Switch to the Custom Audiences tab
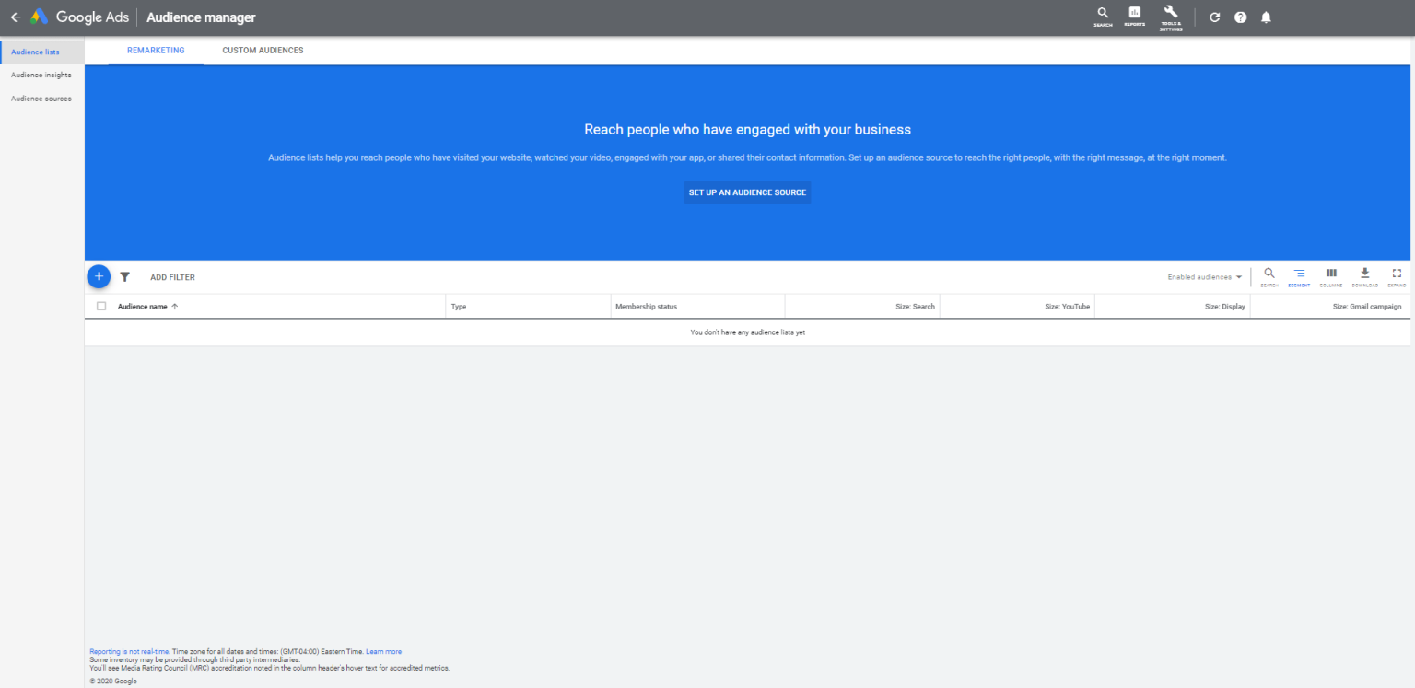This screenshot has width=1415, height=688. (263, 51)
